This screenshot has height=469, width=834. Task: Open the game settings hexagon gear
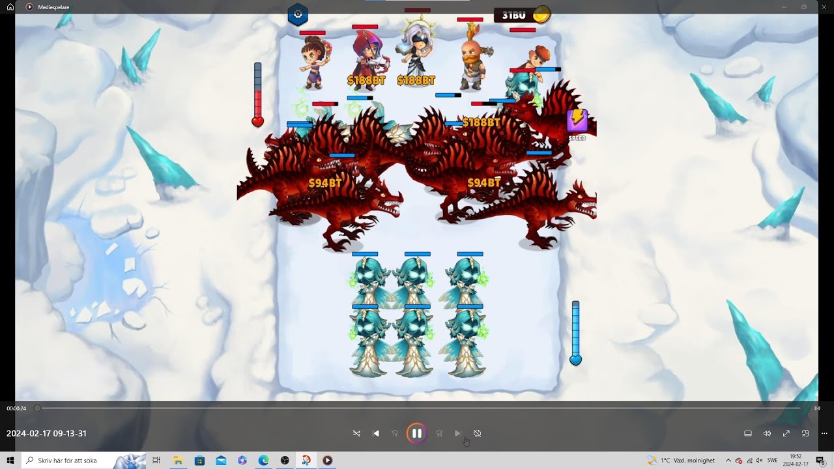(298, 14)
